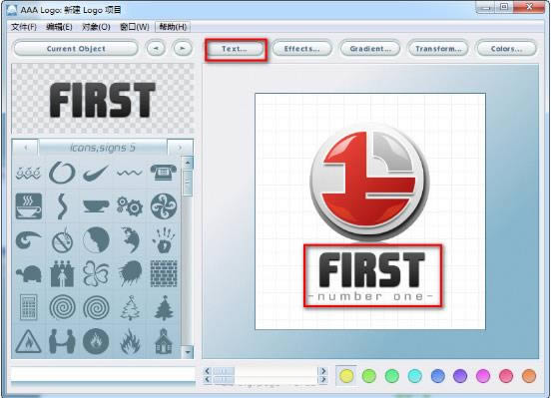Pick the coffee cup with steam icon
The width and height of the screenshot is (551, 398).
click(29, 206)
